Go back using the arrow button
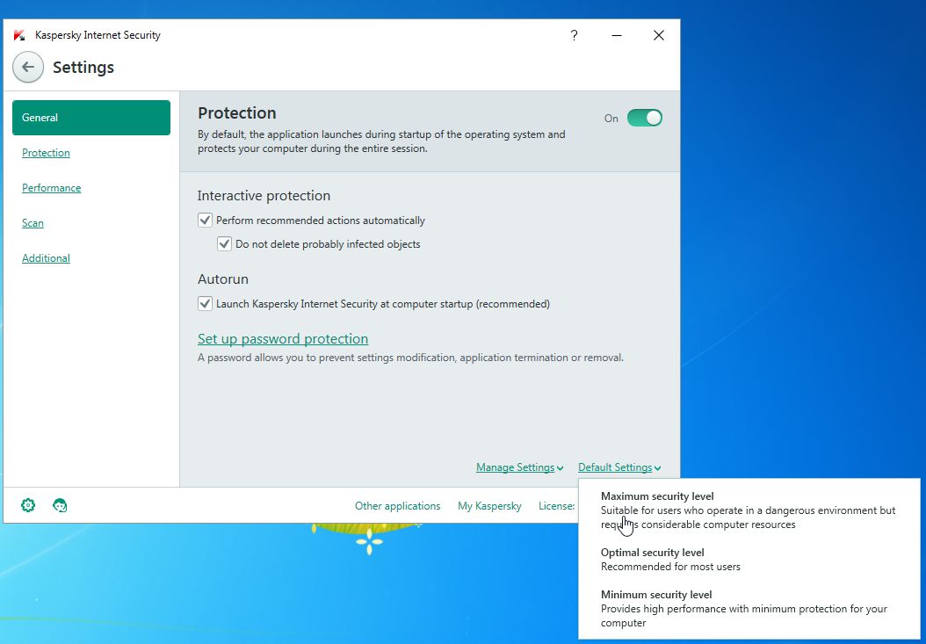Image resolution: width=926 pixels, height=644 pixels. pyautogui.click(x=28, y=68)
